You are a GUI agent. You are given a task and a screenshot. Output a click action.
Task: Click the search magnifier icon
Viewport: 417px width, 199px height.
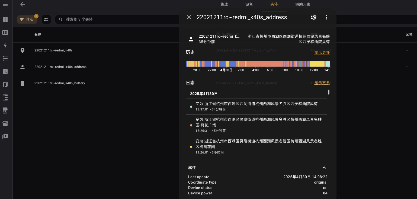61,19
